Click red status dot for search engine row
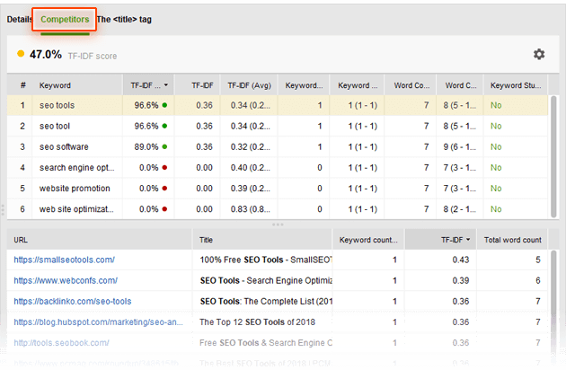566x370 pixels. pos(165,168)
